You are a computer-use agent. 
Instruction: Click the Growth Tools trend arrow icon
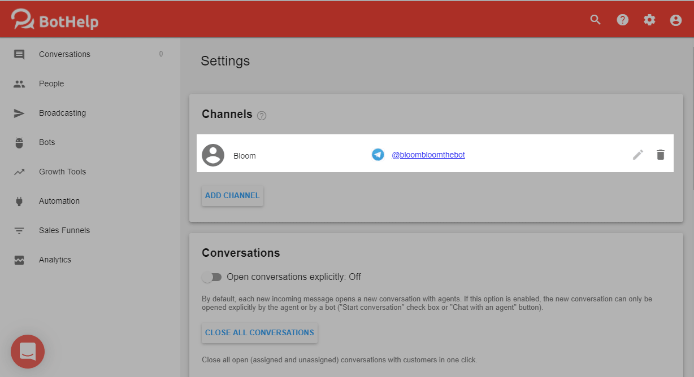tap(19, 172)
